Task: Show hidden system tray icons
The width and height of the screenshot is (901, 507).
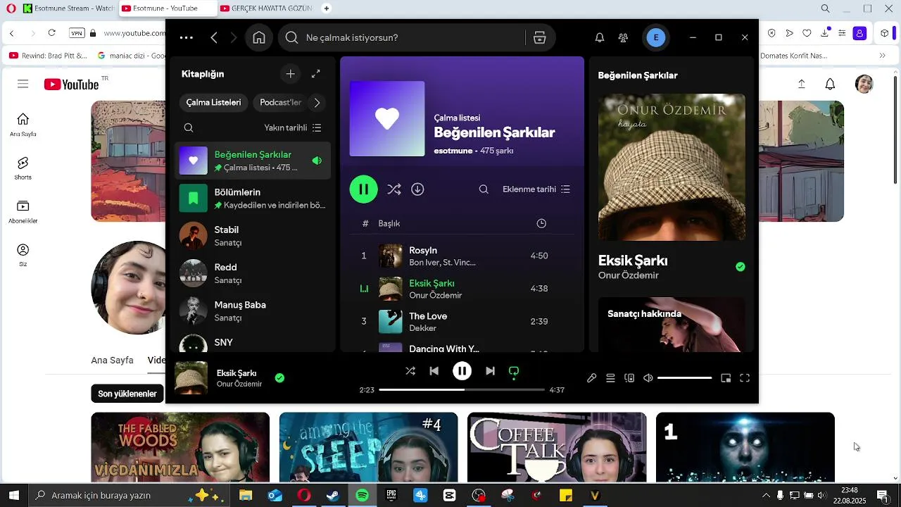Action: (766, 496)
